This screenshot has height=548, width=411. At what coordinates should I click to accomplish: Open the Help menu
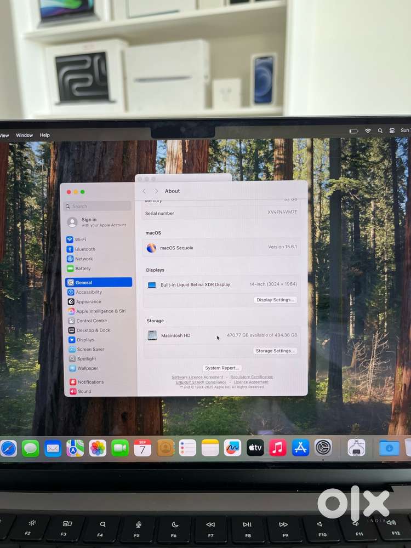45,135
